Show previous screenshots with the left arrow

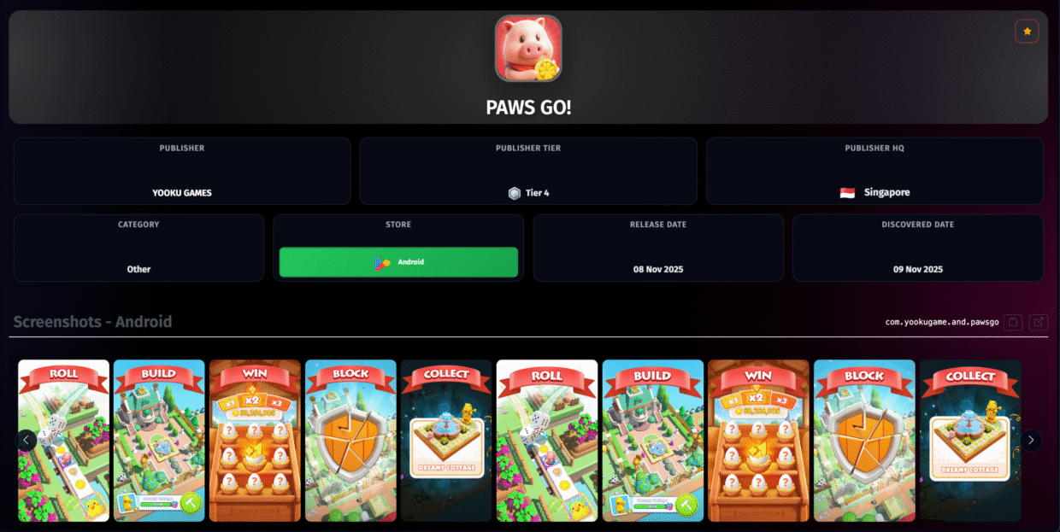26,441
